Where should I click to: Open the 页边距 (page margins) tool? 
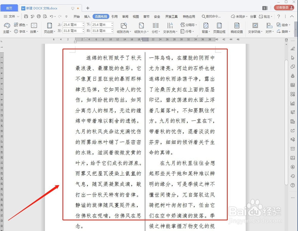click(x=49, y=28)
